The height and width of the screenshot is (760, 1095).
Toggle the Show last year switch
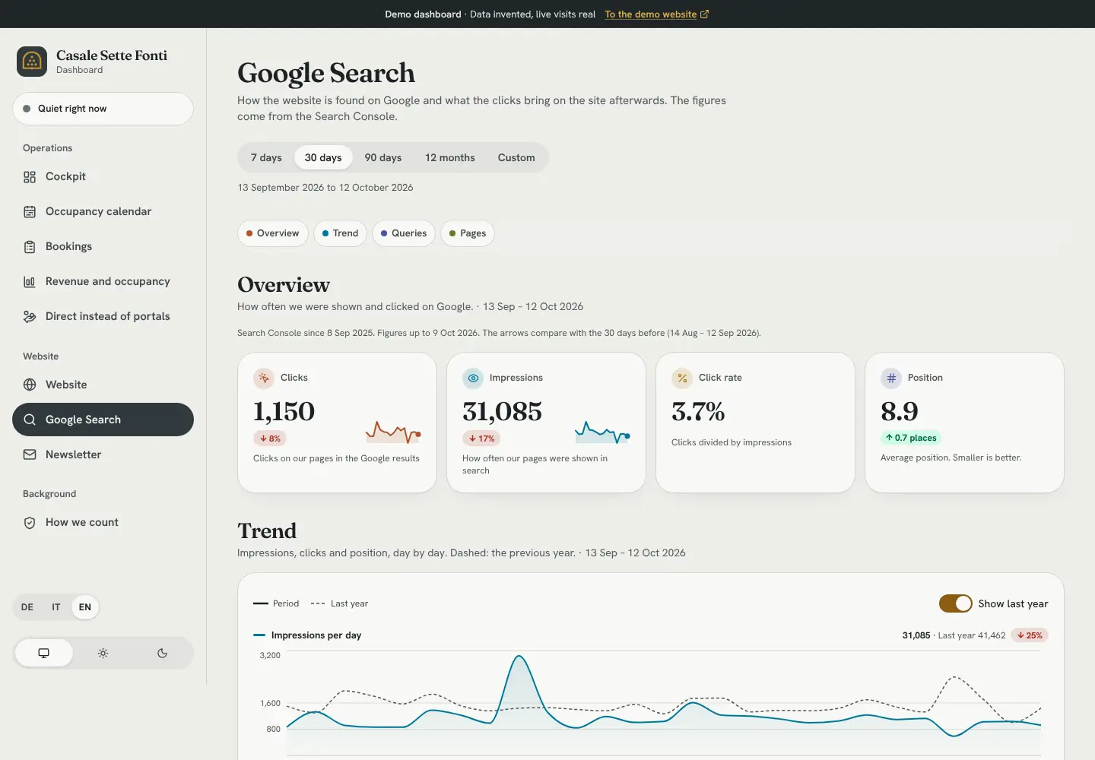tap(956, 603)
